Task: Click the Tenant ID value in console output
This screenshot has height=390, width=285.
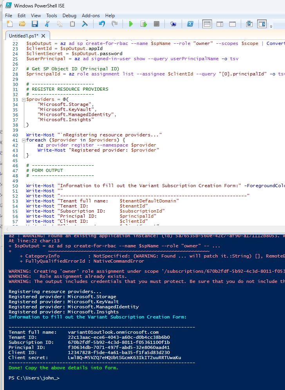Action: click(x=119, y=337)
